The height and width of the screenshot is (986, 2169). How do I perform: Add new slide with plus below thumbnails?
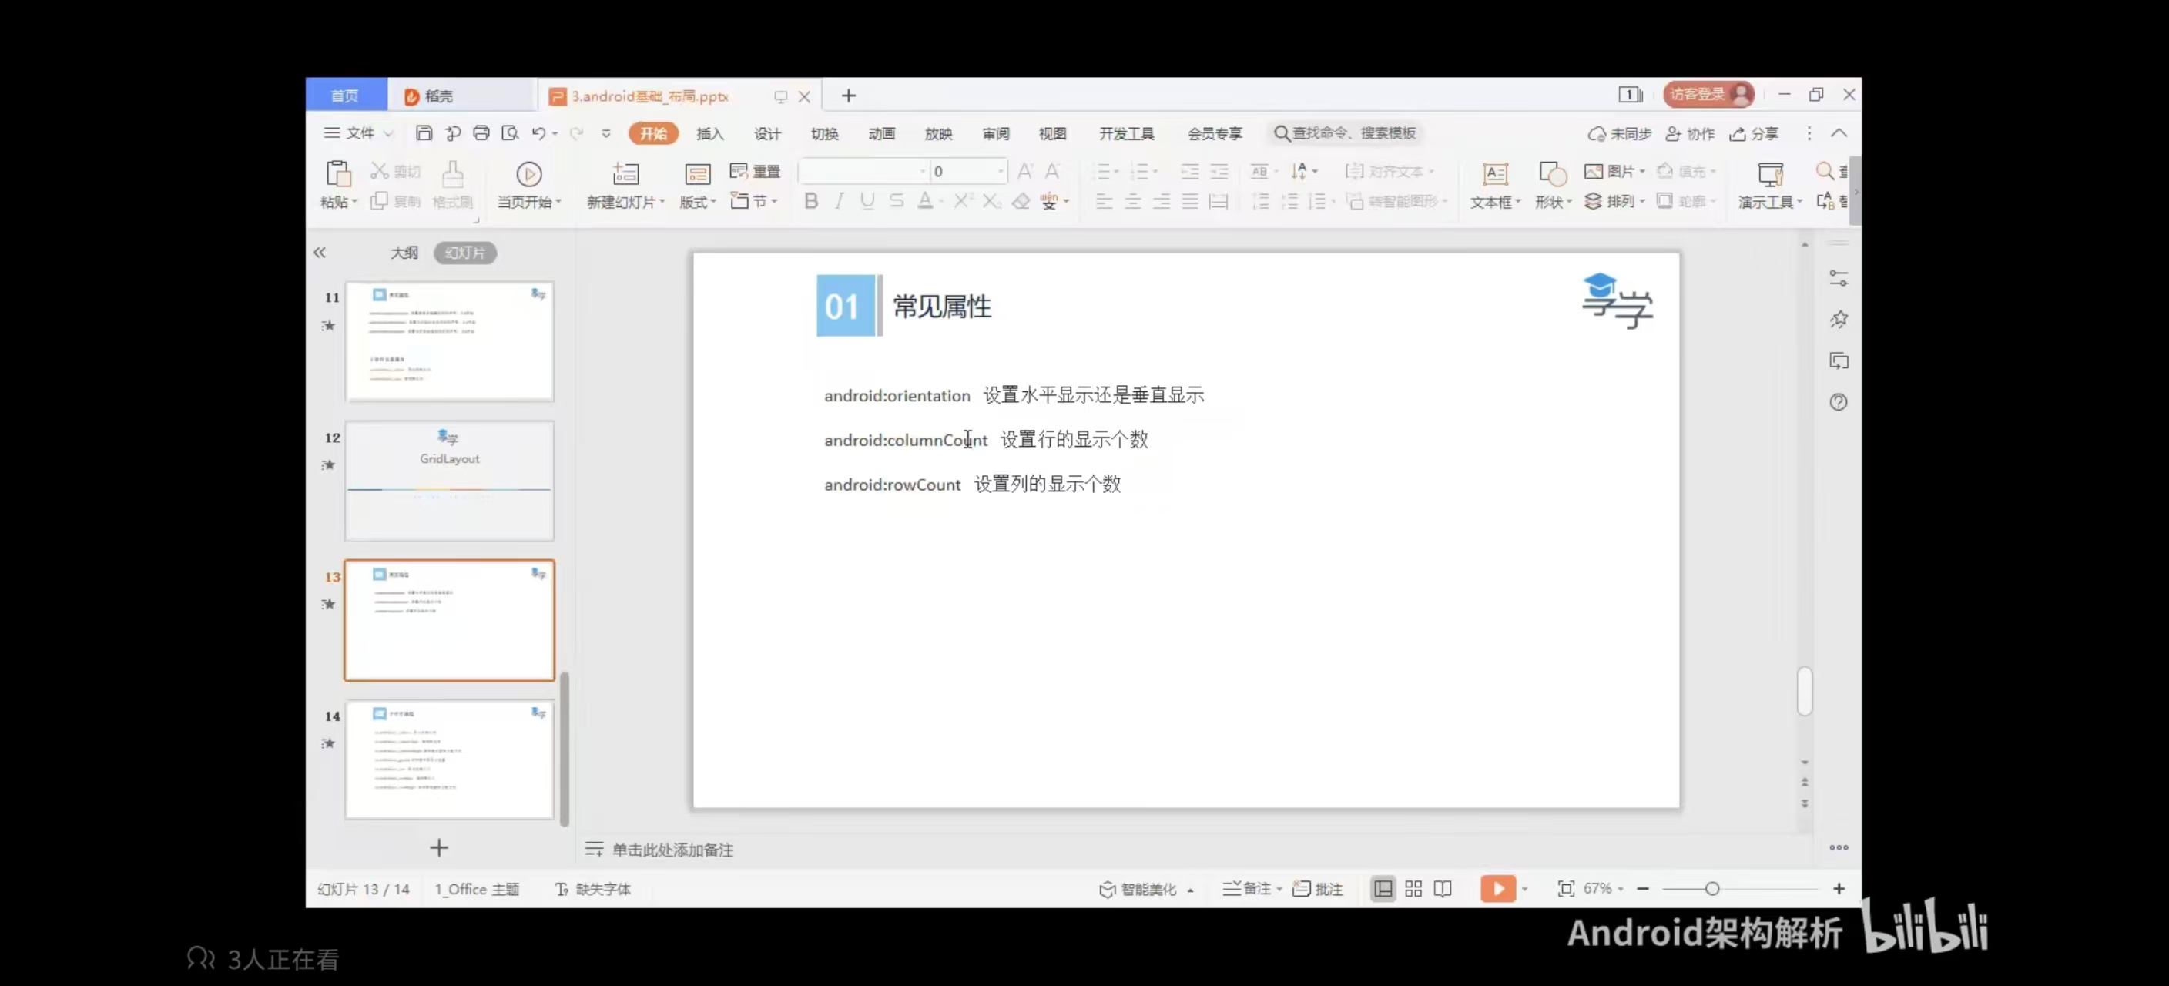[x=439, y=847]
